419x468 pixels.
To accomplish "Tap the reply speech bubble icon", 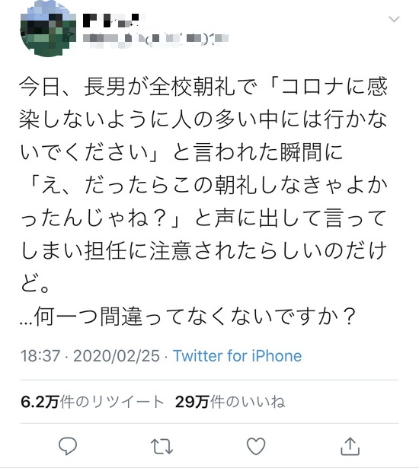I will tap(68, 446).
